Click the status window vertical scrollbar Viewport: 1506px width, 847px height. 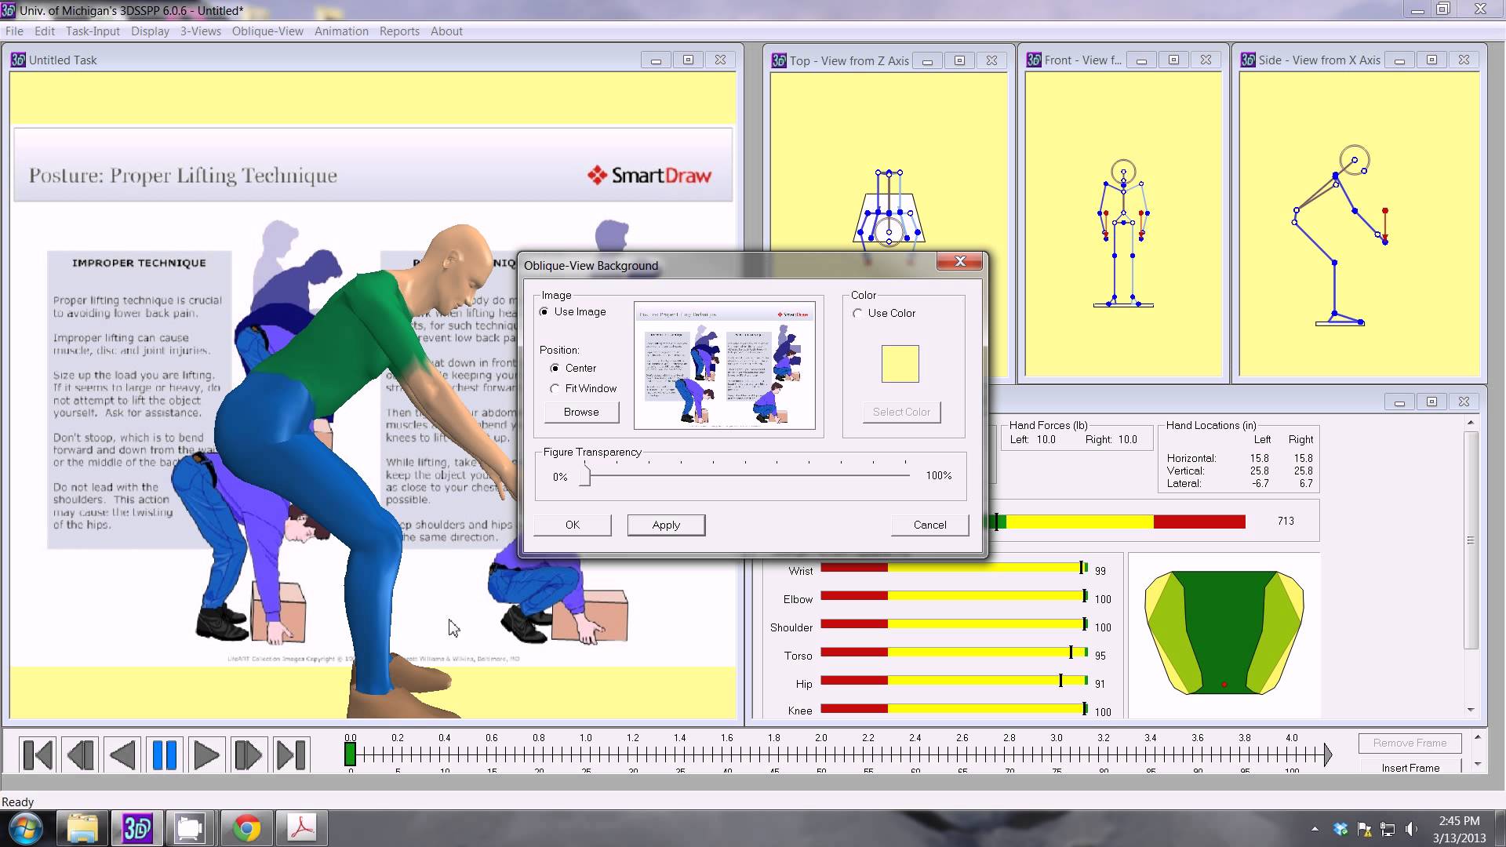[x=1471, y=540]
